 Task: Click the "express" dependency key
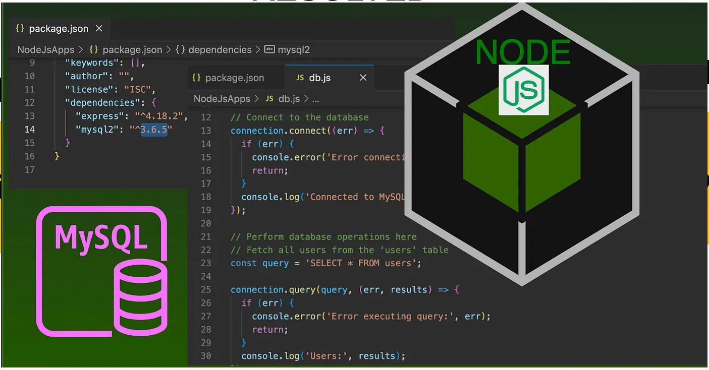click(97, 116)
